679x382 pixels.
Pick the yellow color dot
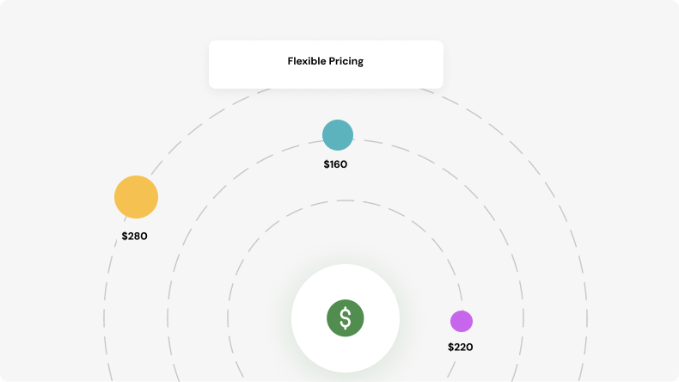tap(136, 197)
